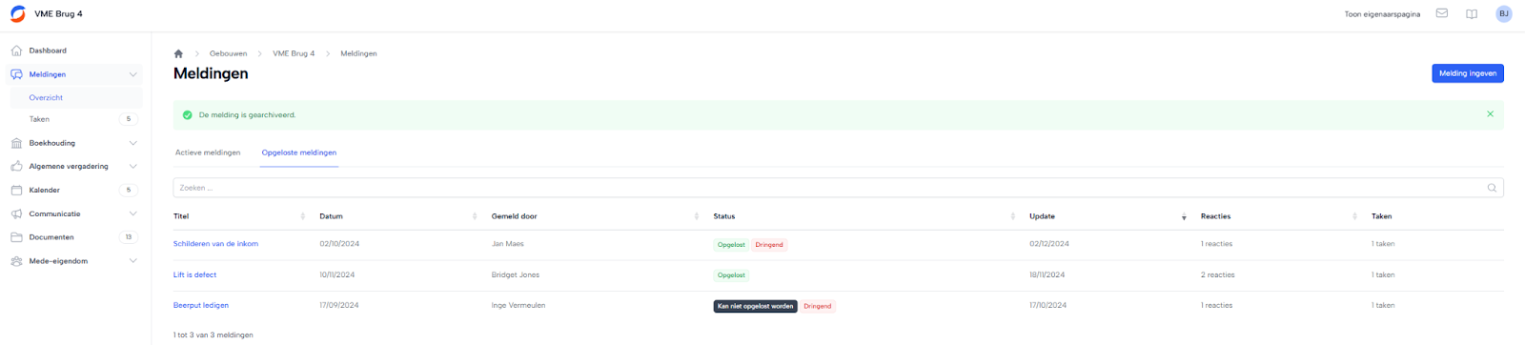The image size is (1525, 345).
Task: Select the Opgeloste meldingen tab
Action: tap(299, 152)
